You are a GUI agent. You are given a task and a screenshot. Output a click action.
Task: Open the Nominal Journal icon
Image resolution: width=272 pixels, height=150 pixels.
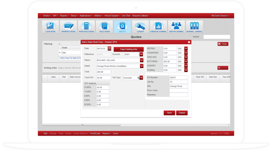pyautogui.click(x=194, y=27)
